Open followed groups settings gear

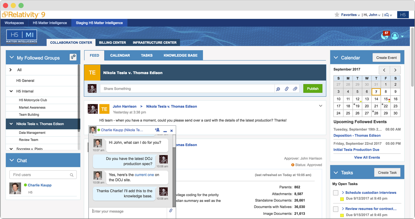point(73,57)
